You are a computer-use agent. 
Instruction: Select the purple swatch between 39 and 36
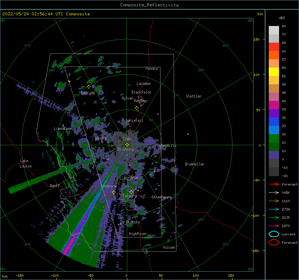coord(274,113)
